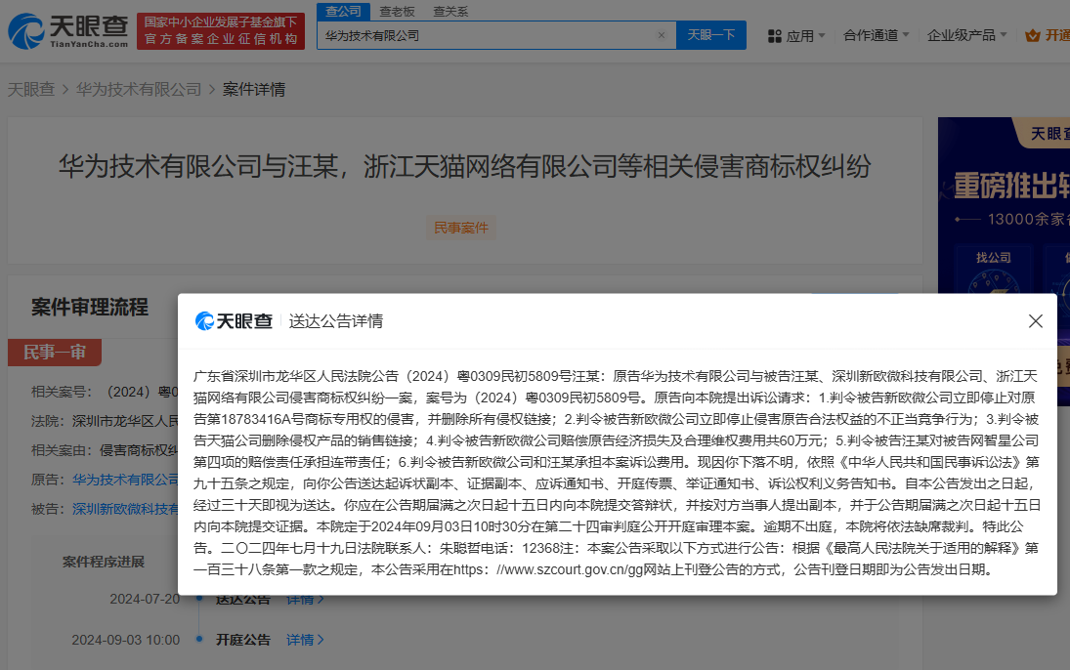Switch to the 查老板 search tab

click(x=397, y=12)
